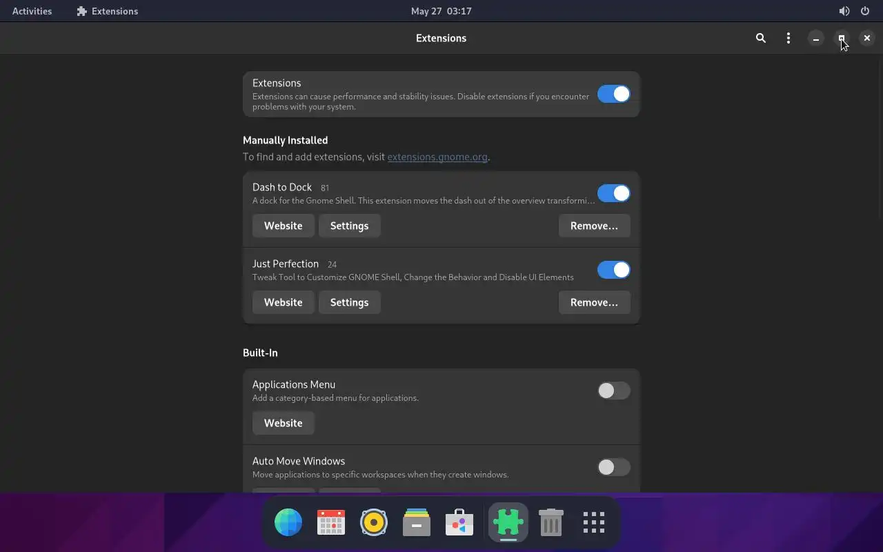Click the Applications Menu row title

(x=294, y=384)
